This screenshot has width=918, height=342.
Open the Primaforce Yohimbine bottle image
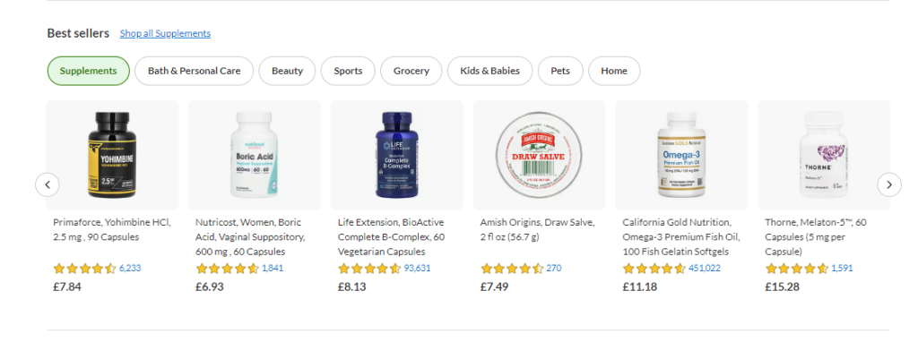[x=112, y=155]
